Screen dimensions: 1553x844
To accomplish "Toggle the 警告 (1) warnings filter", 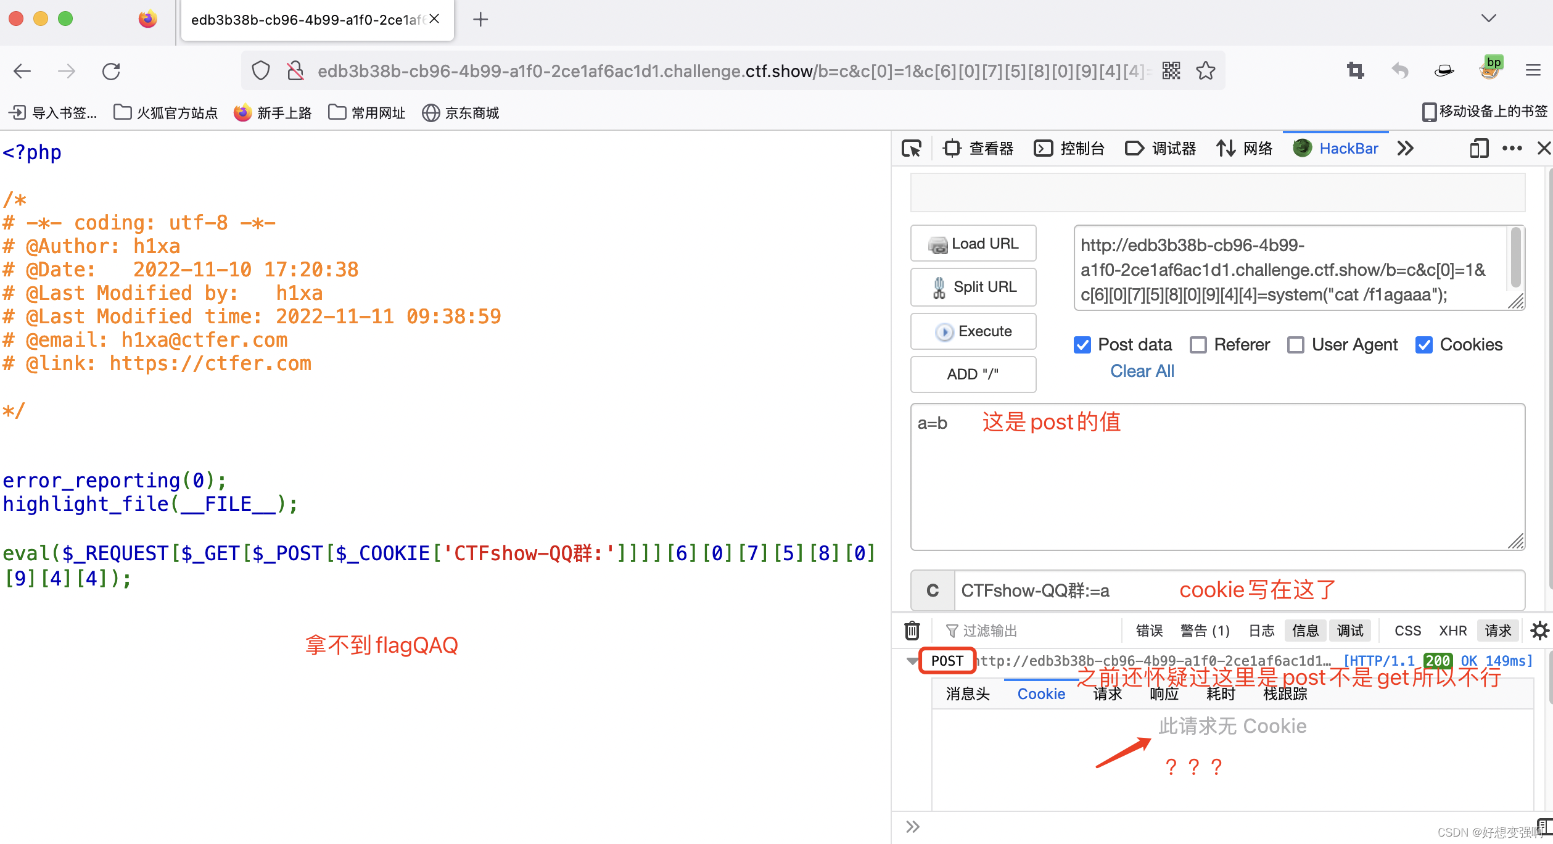I will [1205, 631].
